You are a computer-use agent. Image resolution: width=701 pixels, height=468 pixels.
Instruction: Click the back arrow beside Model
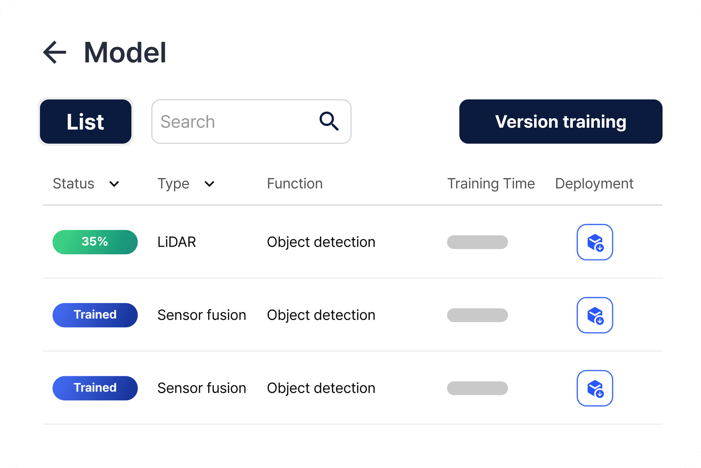pos(55,52)
